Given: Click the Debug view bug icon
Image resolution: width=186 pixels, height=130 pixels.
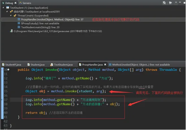Looking at the screenshot, I should pos(3,3).
